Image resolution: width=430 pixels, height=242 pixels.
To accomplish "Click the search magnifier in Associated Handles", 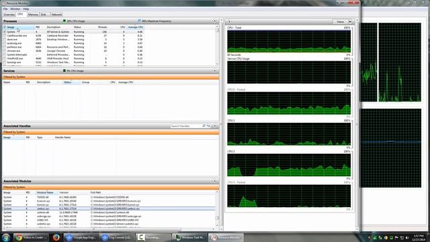I will (x=204, y=126).
